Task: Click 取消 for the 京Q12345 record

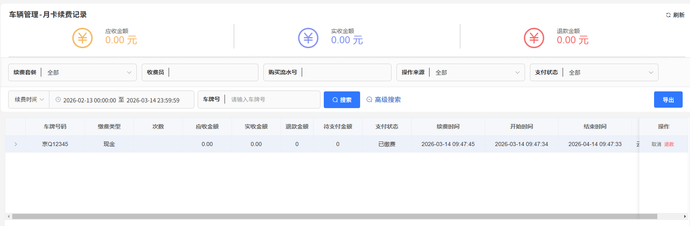Action: [x=656, y=144]
